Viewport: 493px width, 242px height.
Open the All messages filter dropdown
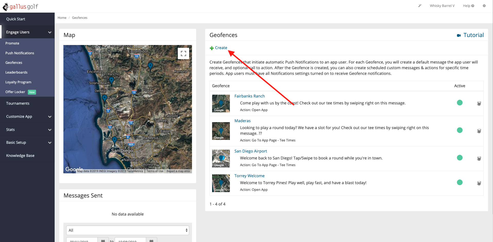tap(128, 230)
